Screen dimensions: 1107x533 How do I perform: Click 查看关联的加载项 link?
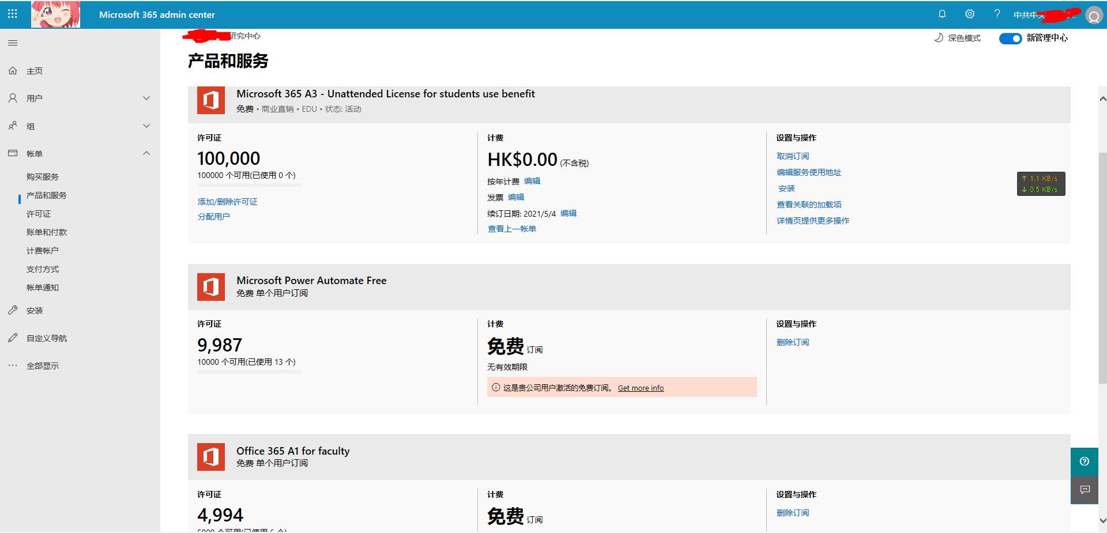click(809, 205)
